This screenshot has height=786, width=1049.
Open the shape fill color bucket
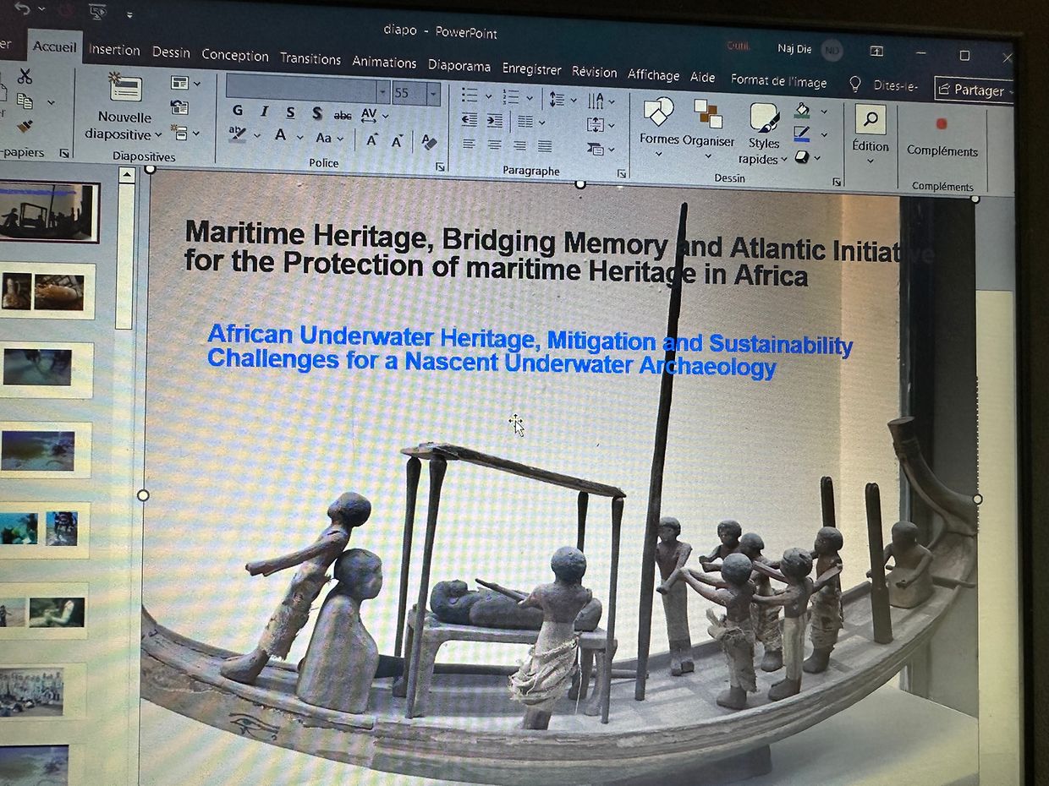pos(802,110)
